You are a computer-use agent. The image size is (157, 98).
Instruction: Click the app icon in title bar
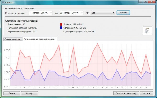click(x=3, y=3)
